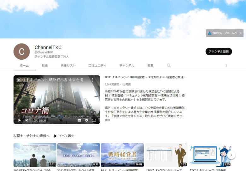Play the featured video with the play button
246x171 pixels.
[20, 120]
